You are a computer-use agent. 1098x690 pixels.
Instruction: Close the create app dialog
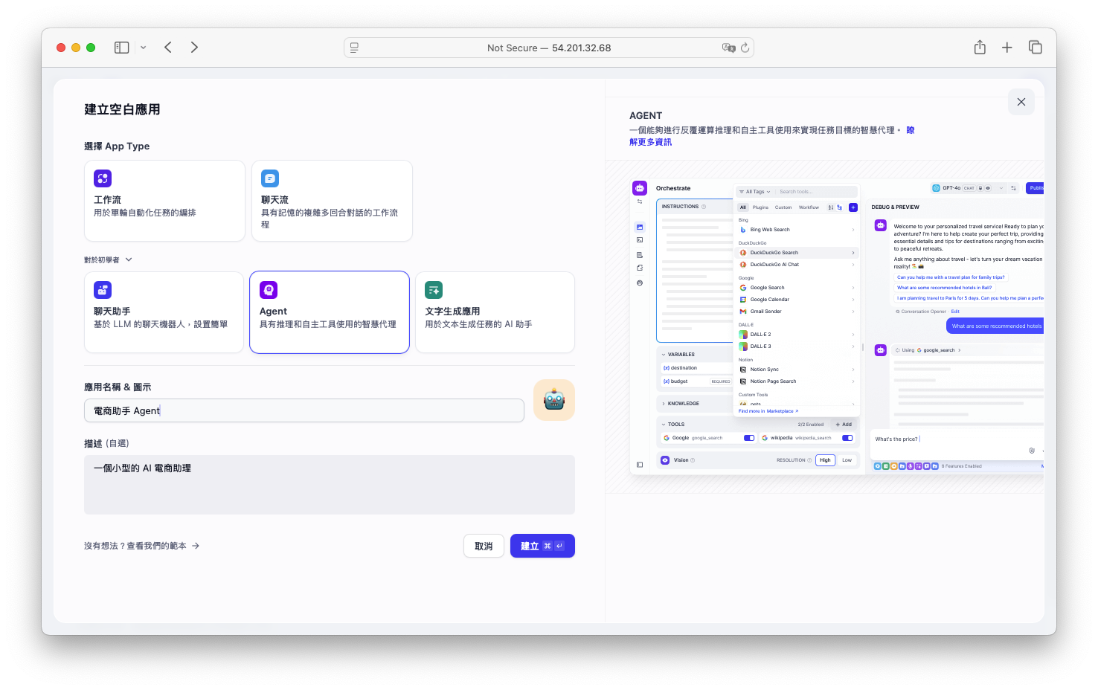1021,102
